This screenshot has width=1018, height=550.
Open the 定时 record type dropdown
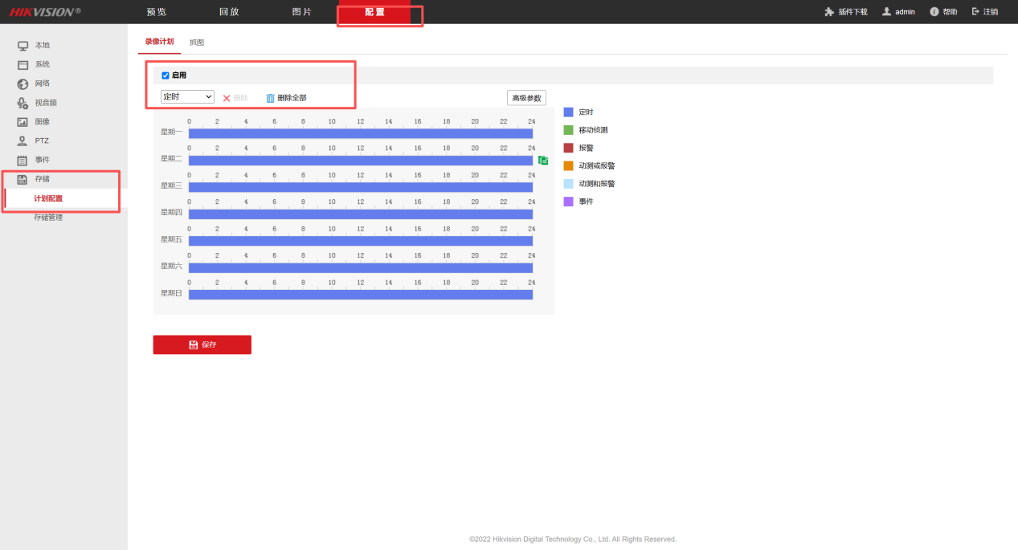tap(187, 97)
